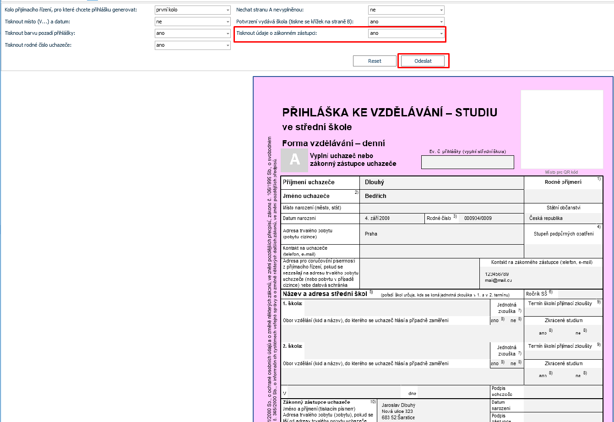Click 'Forma vzdělávání – denní' heading
614x422 pixels.
click(334, 143)
